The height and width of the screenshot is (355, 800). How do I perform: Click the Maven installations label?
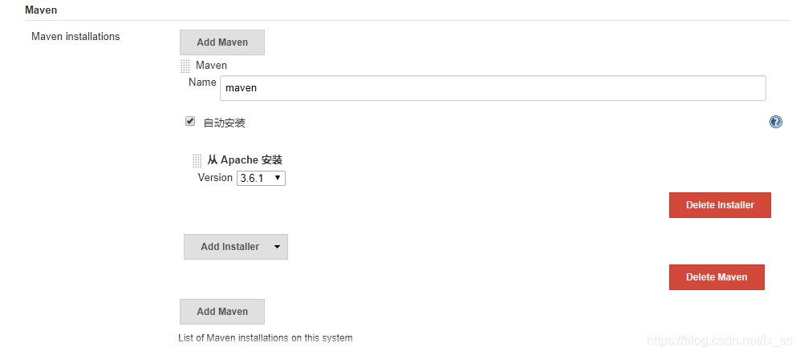(75, 37)
